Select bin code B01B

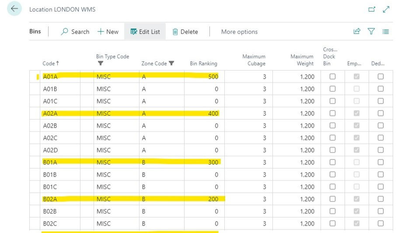coord(50,174)
